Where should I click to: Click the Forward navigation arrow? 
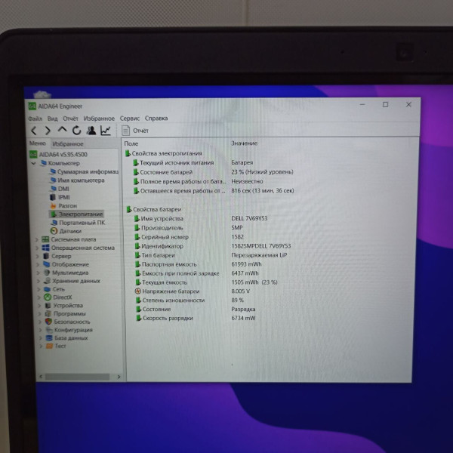(x=48, y=131)
